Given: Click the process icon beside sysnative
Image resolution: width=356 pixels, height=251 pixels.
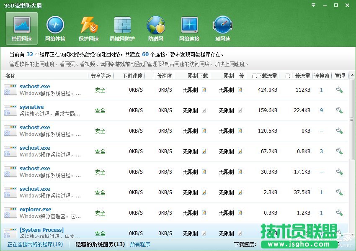Looking at the screenshot, I should click(10, 110).
